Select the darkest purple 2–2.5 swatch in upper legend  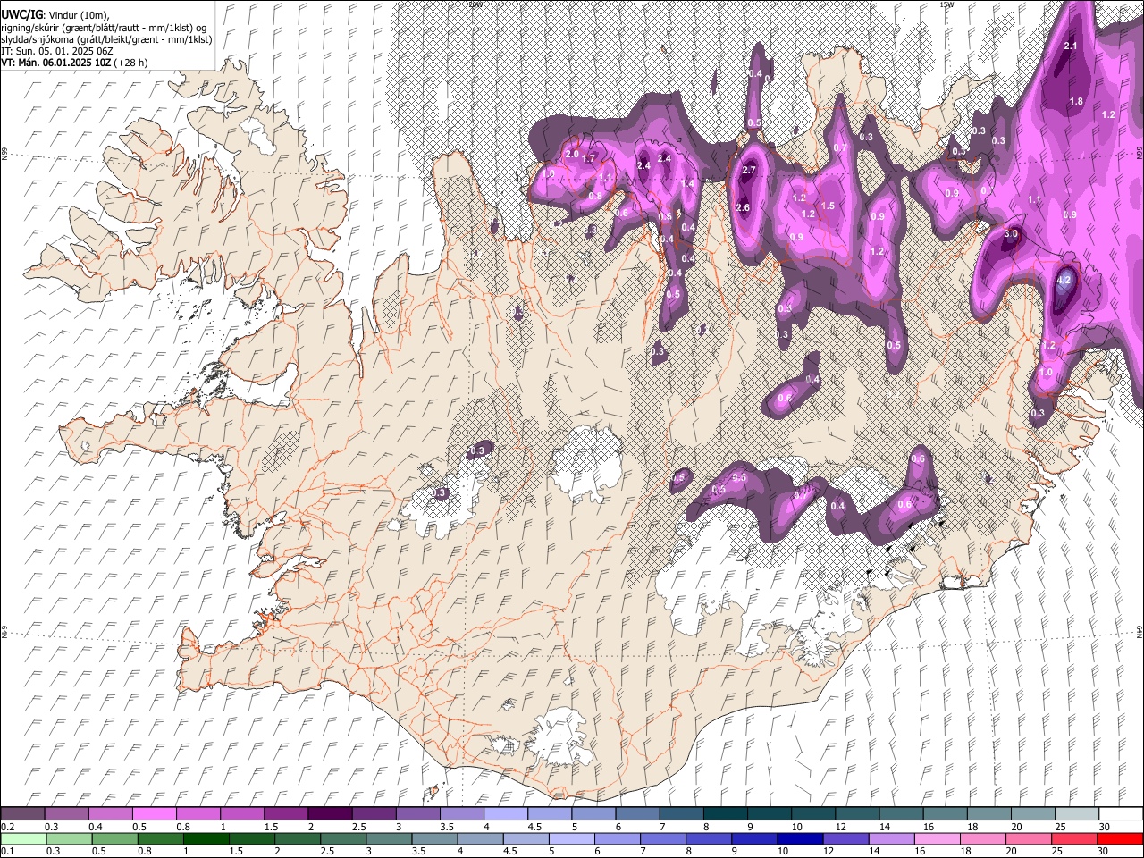coord(329,813)
